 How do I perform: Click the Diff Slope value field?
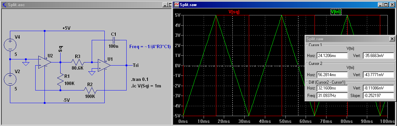378,96
